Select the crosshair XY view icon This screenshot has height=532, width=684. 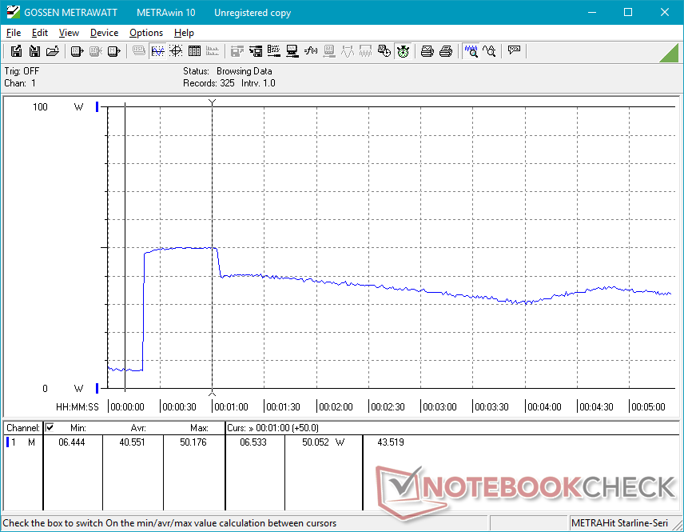click(176, 51)
